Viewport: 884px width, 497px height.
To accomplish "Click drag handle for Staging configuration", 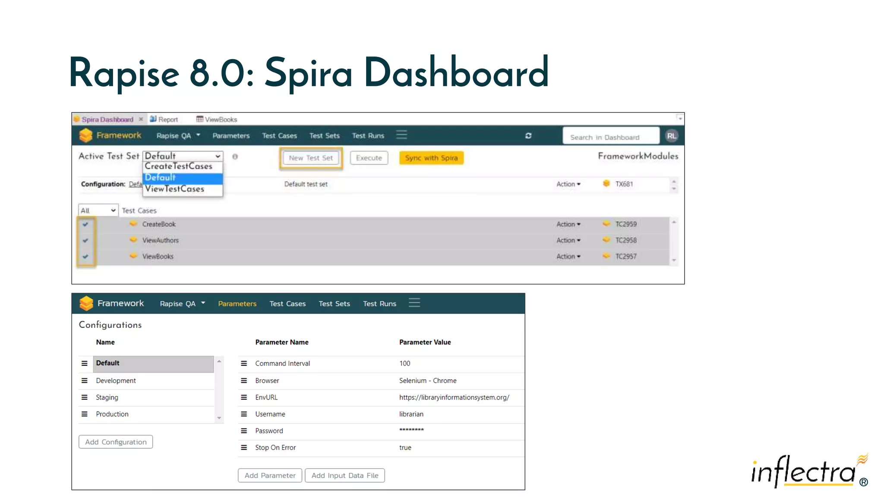I will click(x=85, y=397).
